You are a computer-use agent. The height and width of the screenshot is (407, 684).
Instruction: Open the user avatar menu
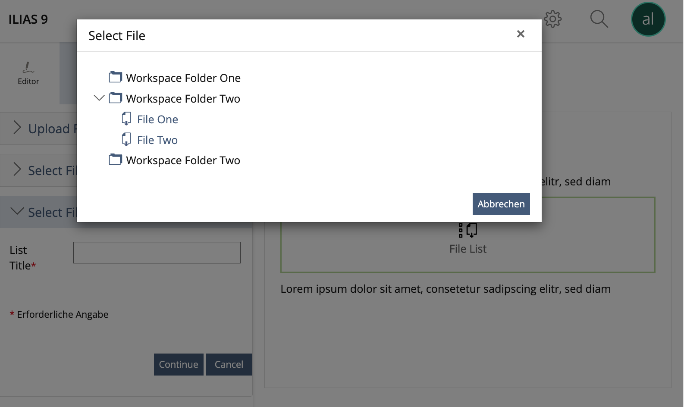[648, 19]
